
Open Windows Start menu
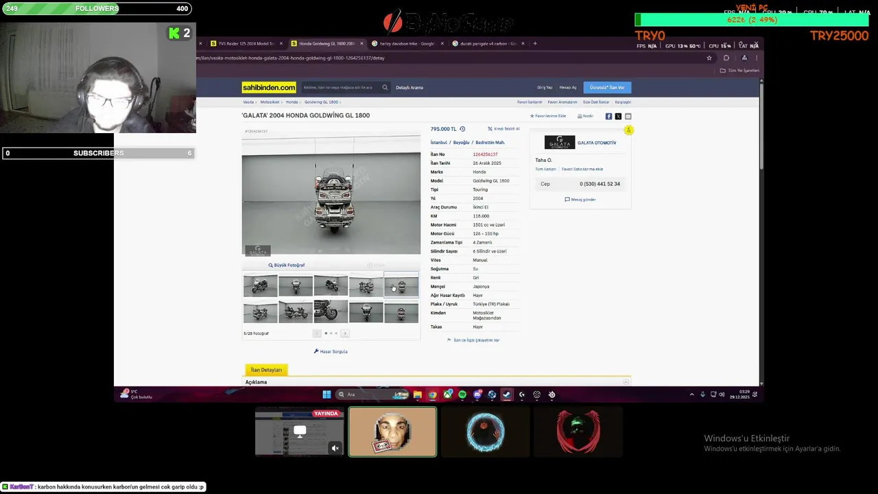point(327,395)
